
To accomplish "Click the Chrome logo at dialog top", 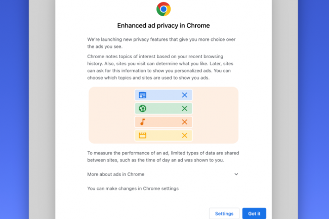I will 163,9.
